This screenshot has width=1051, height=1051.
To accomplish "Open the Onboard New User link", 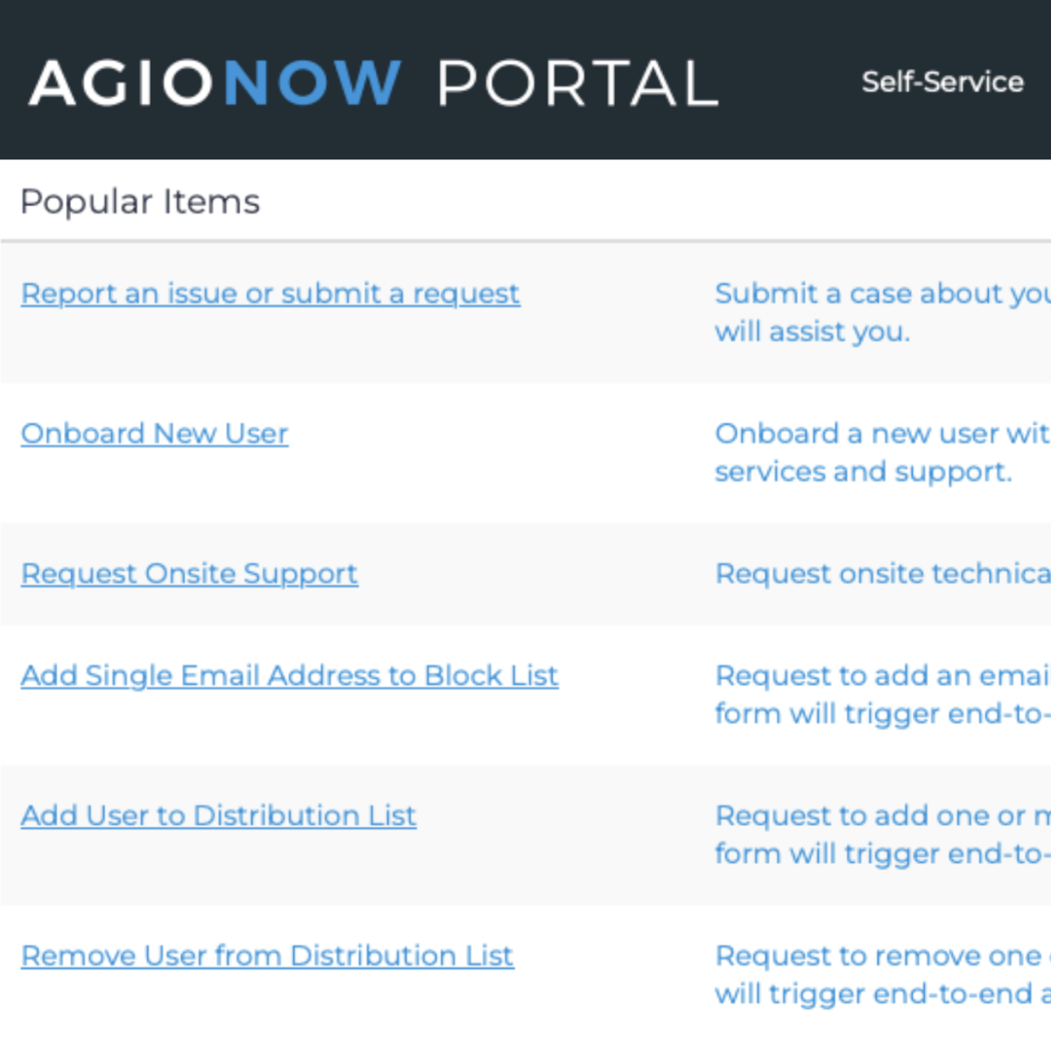I will (155, 434).
